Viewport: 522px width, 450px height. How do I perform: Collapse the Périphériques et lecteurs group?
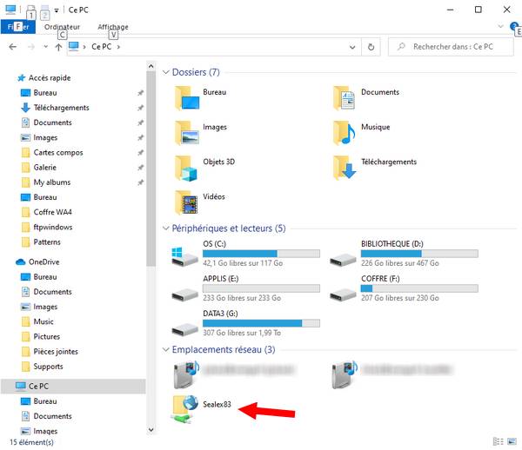[x=165, y=228]
